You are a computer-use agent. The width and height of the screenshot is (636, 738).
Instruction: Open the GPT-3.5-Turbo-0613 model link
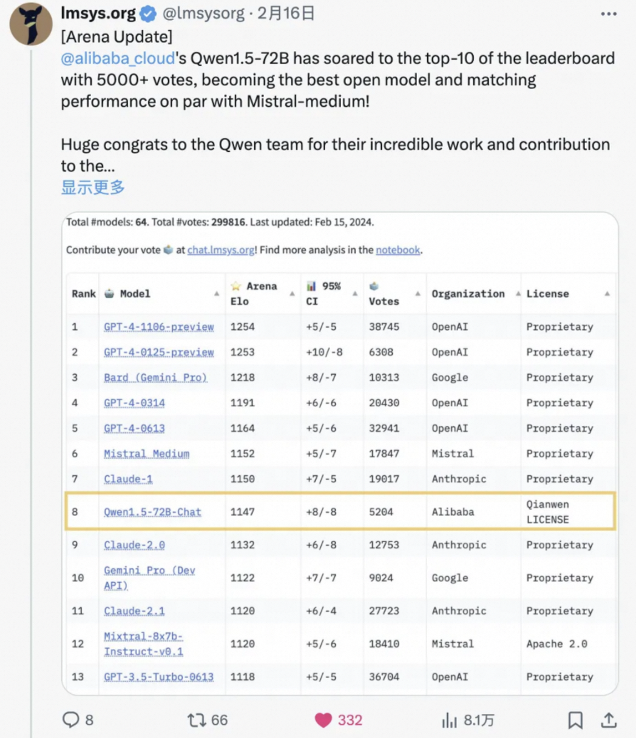click(158, 677)
